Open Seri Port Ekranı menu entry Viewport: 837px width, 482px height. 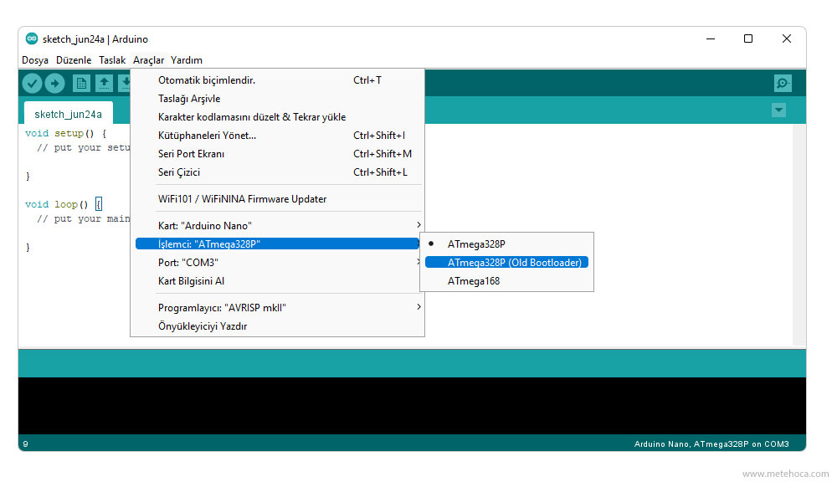point(278,154)
